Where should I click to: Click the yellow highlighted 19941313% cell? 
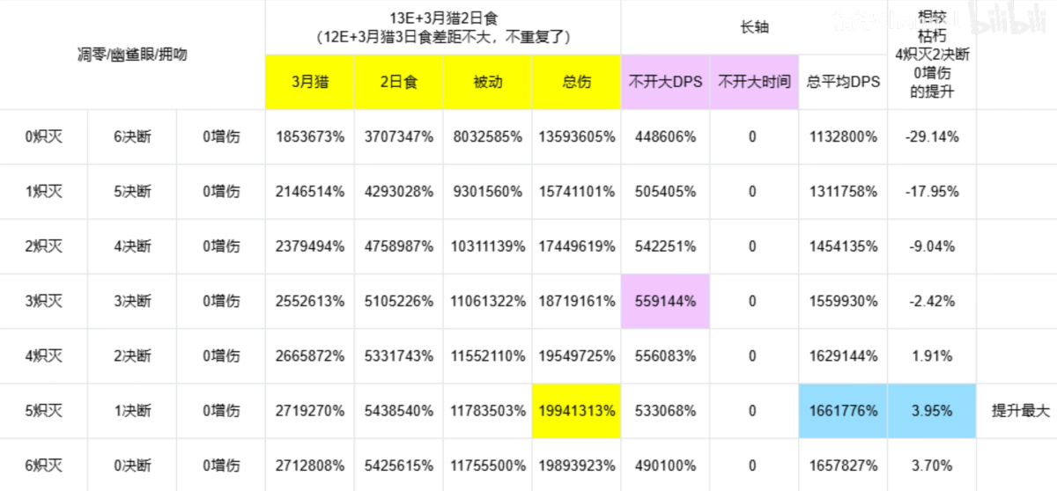coord(577,410)
